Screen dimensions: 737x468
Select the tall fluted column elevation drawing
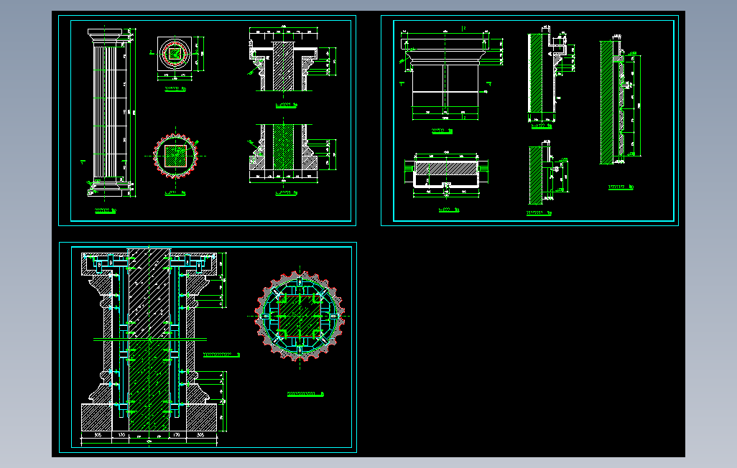(x=108, y=112)
